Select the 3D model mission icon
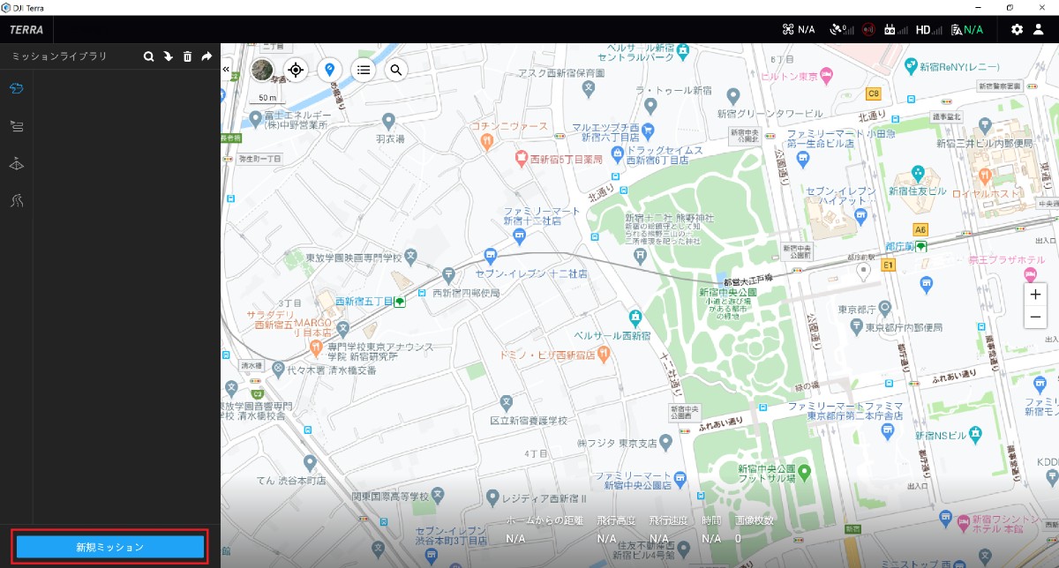The height and width of the screenshot is (568, 1059). tap(17, 163)
